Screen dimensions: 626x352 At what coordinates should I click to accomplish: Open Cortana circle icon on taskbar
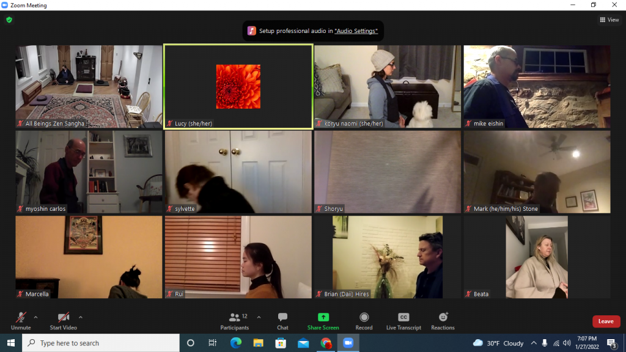point(191,343)
